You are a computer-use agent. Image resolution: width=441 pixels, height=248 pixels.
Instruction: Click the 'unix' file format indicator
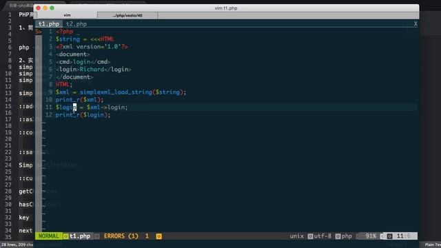[x=297, y=236]
